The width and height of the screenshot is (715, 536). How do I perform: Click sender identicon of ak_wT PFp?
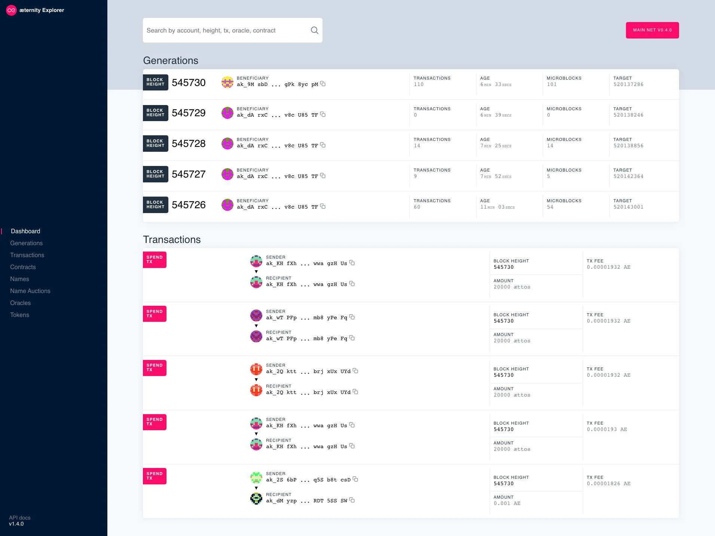[256, 315]
